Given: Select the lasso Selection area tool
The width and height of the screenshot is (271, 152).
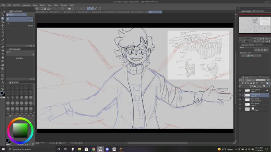Looking at the screenshot, I should pos(3,29).
